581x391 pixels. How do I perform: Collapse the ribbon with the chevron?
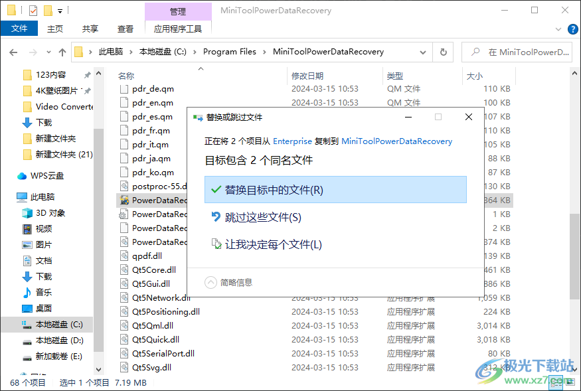click(x=560, y=29)
